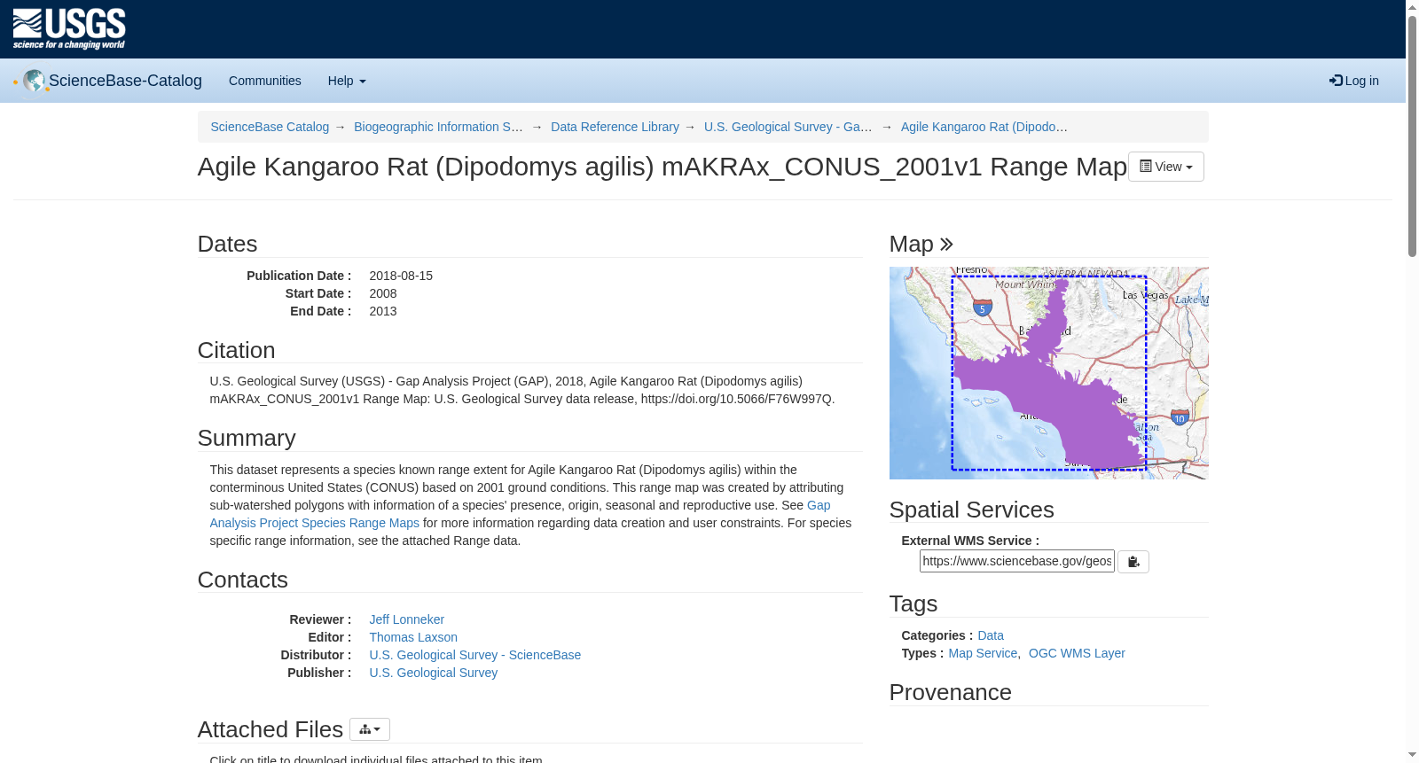Open U.S. Geological Survey - Gap breadcrumb
The width and height of the screenshot is (1419, 763).
788,127
